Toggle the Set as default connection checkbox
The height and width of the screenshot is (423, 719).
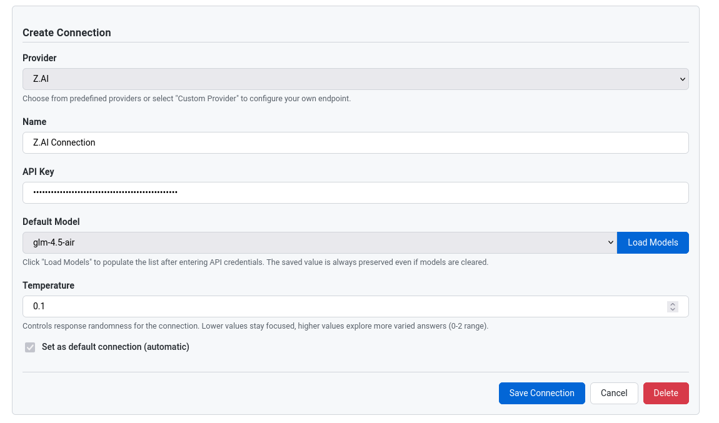click(x=30, y=347)
